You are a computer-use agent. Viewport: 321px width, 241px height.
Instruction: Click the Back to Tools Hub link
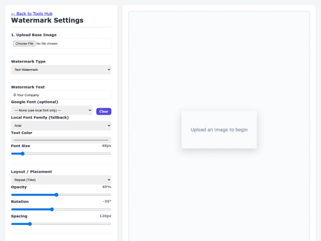point(32,14)
